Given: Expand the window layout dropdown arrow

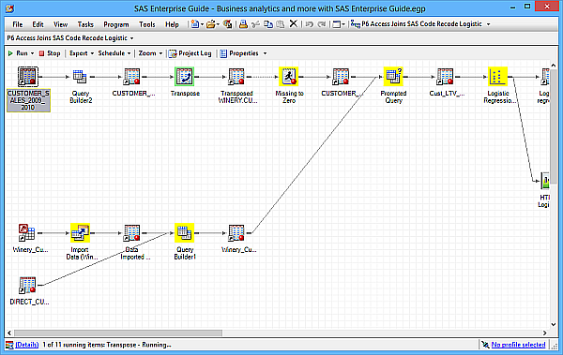Looking at the screenshot, I should pos(343,24).
